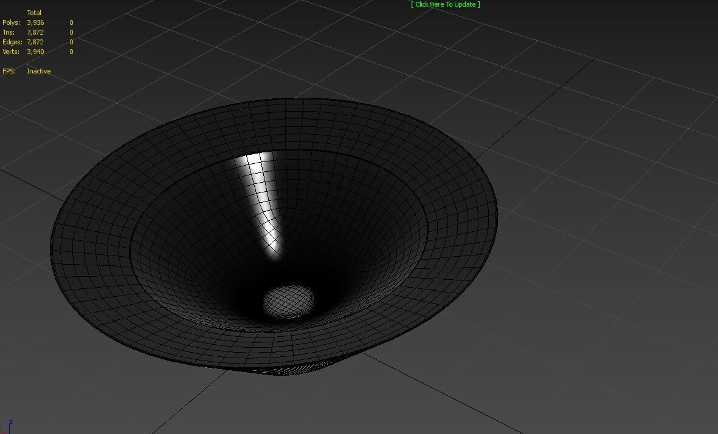Click the green 'Click Here To Update' link

coord(446,5)
